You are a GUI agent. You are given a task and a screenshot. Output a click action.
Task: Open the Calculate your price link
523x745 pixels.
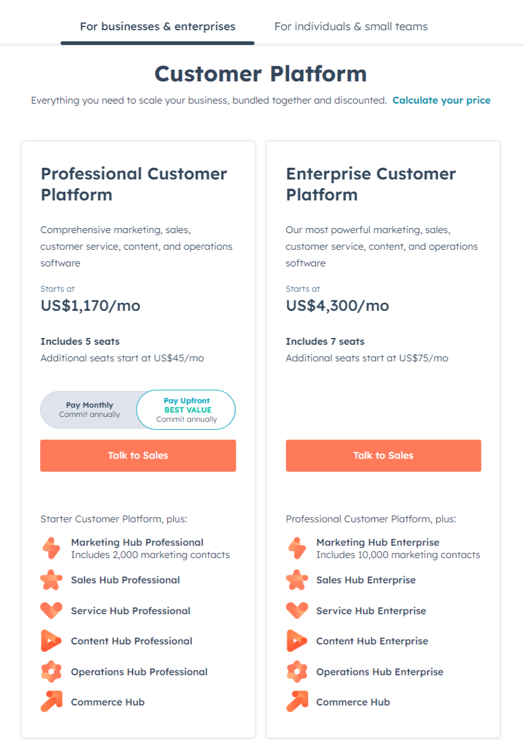click(x=441, y=100)
